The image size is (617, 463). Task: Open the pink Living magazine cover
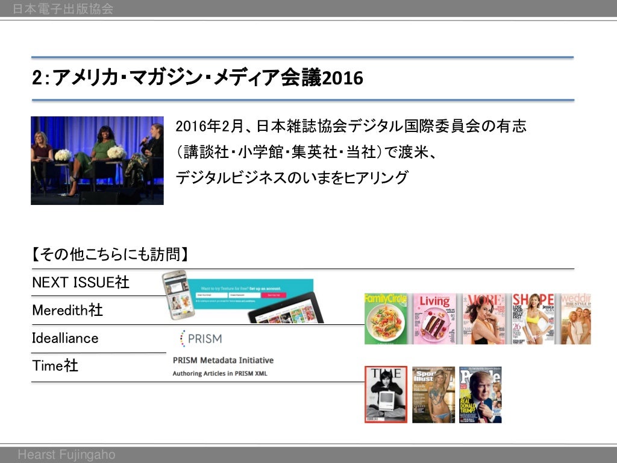(434, 319)
